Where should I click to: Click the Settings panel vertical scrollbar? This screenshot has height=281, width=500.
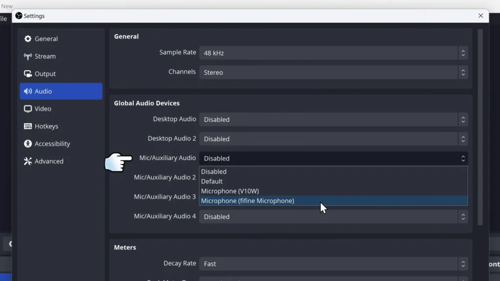coord(480,127)
